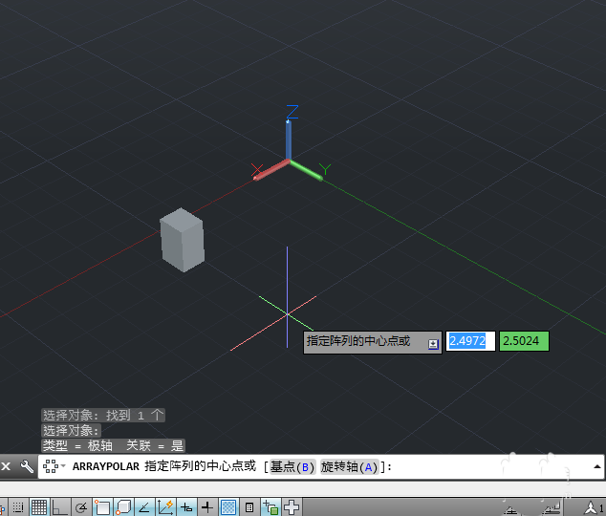Screen dimensions: 606x516
Task: Close the command line window
Action: pos(6,466)
